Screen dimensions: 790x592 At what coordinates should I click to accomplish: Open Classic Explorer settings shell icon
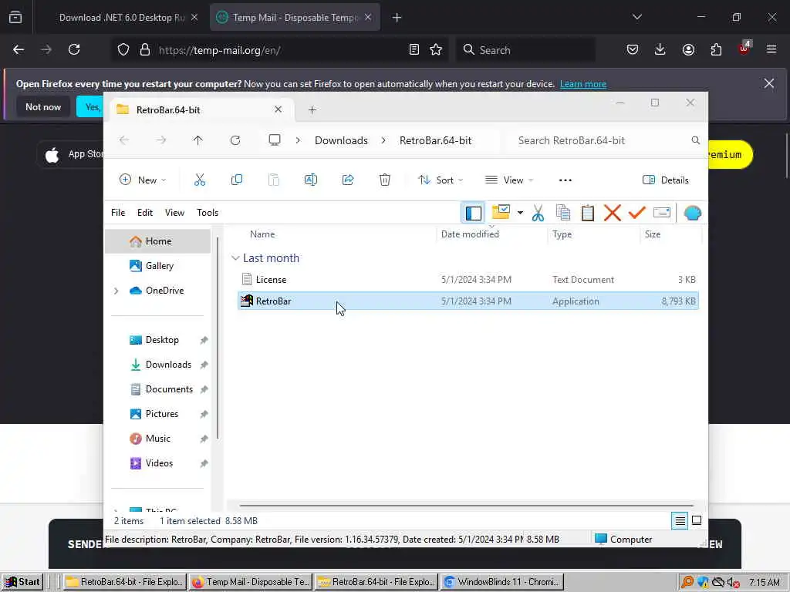pyautogui.click(x=692, y=213)
